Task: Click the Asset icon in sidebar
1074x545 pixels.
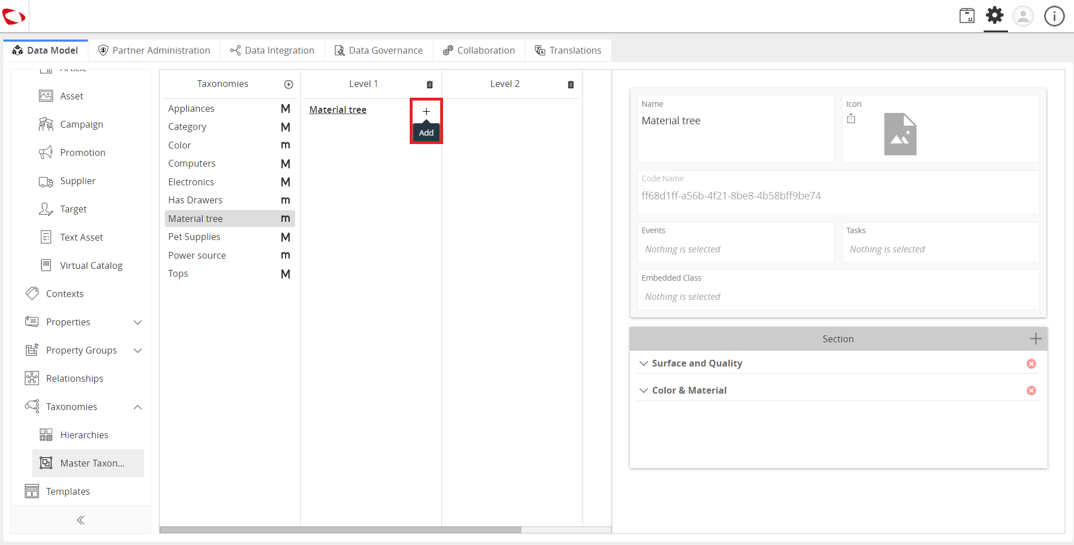Action: pos(46,96)
